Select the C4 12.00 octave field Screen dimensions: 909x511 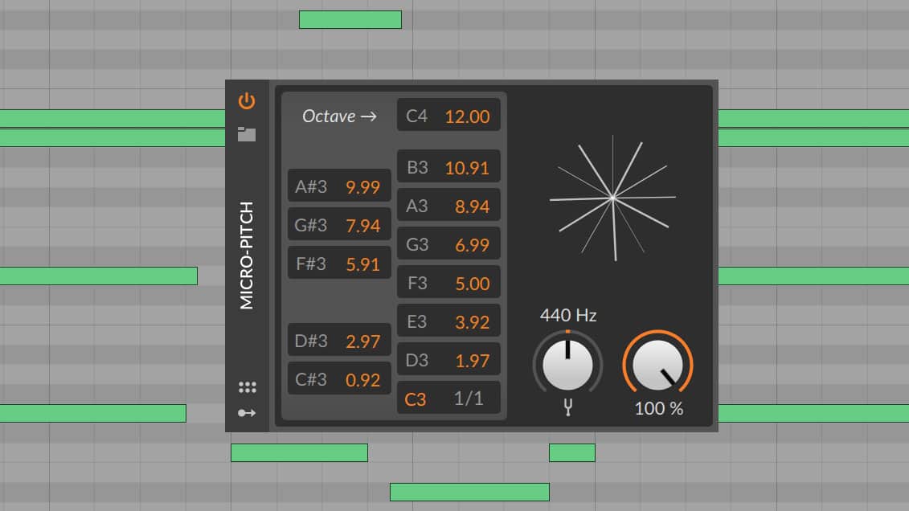coord(448,115)
